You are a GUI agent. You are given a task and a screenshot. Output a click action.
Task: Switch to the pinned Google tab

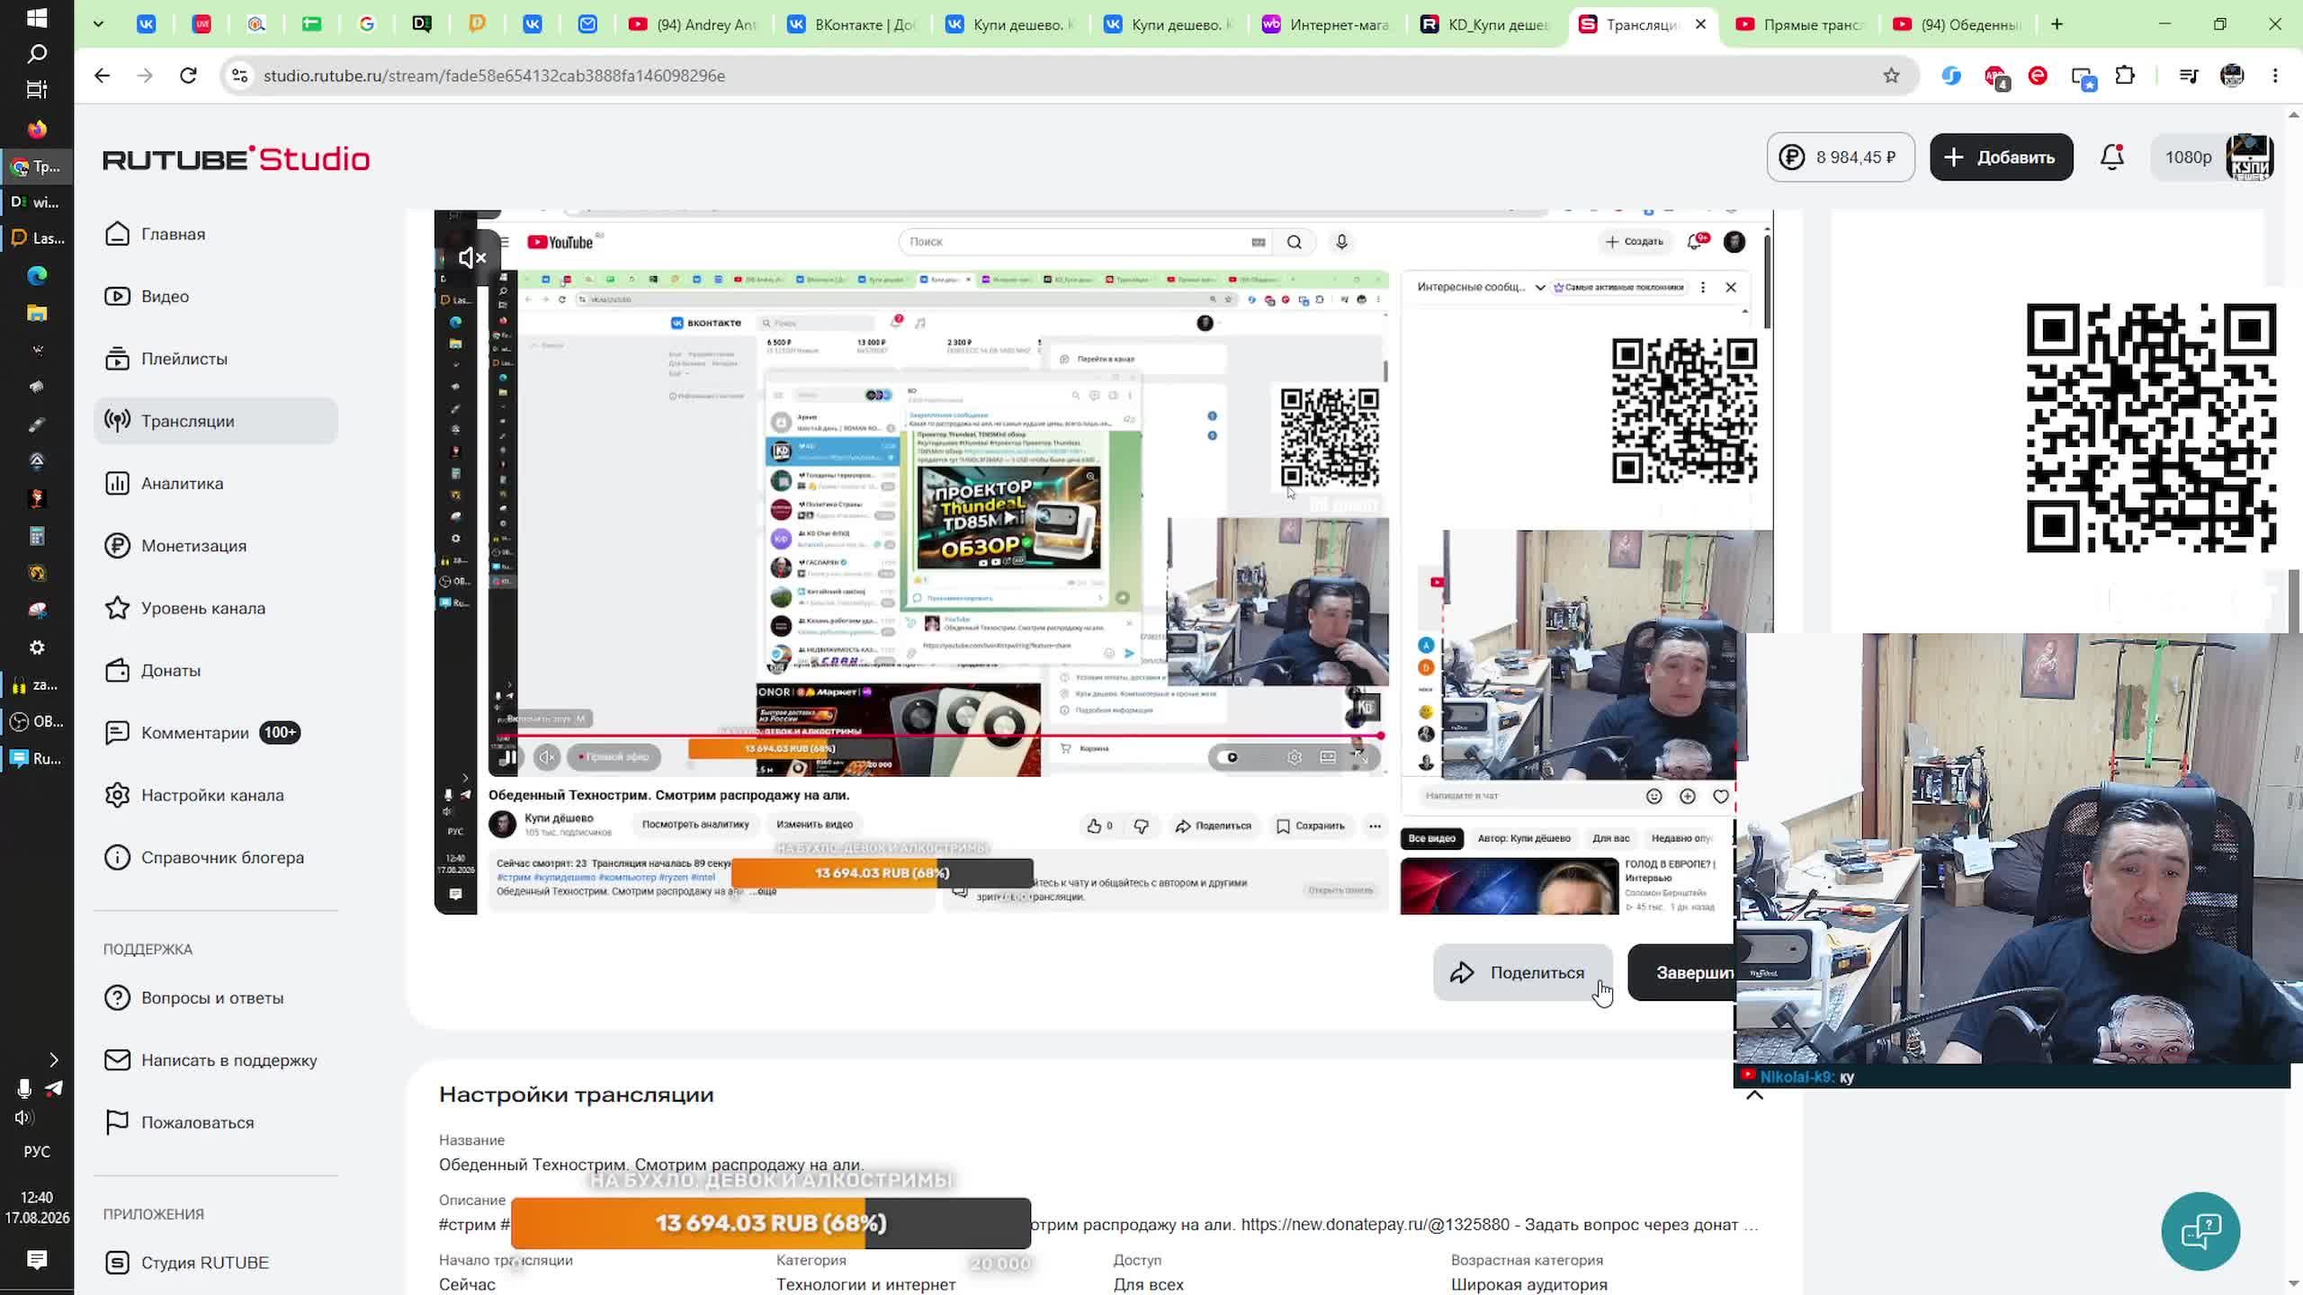click(367, 24)
